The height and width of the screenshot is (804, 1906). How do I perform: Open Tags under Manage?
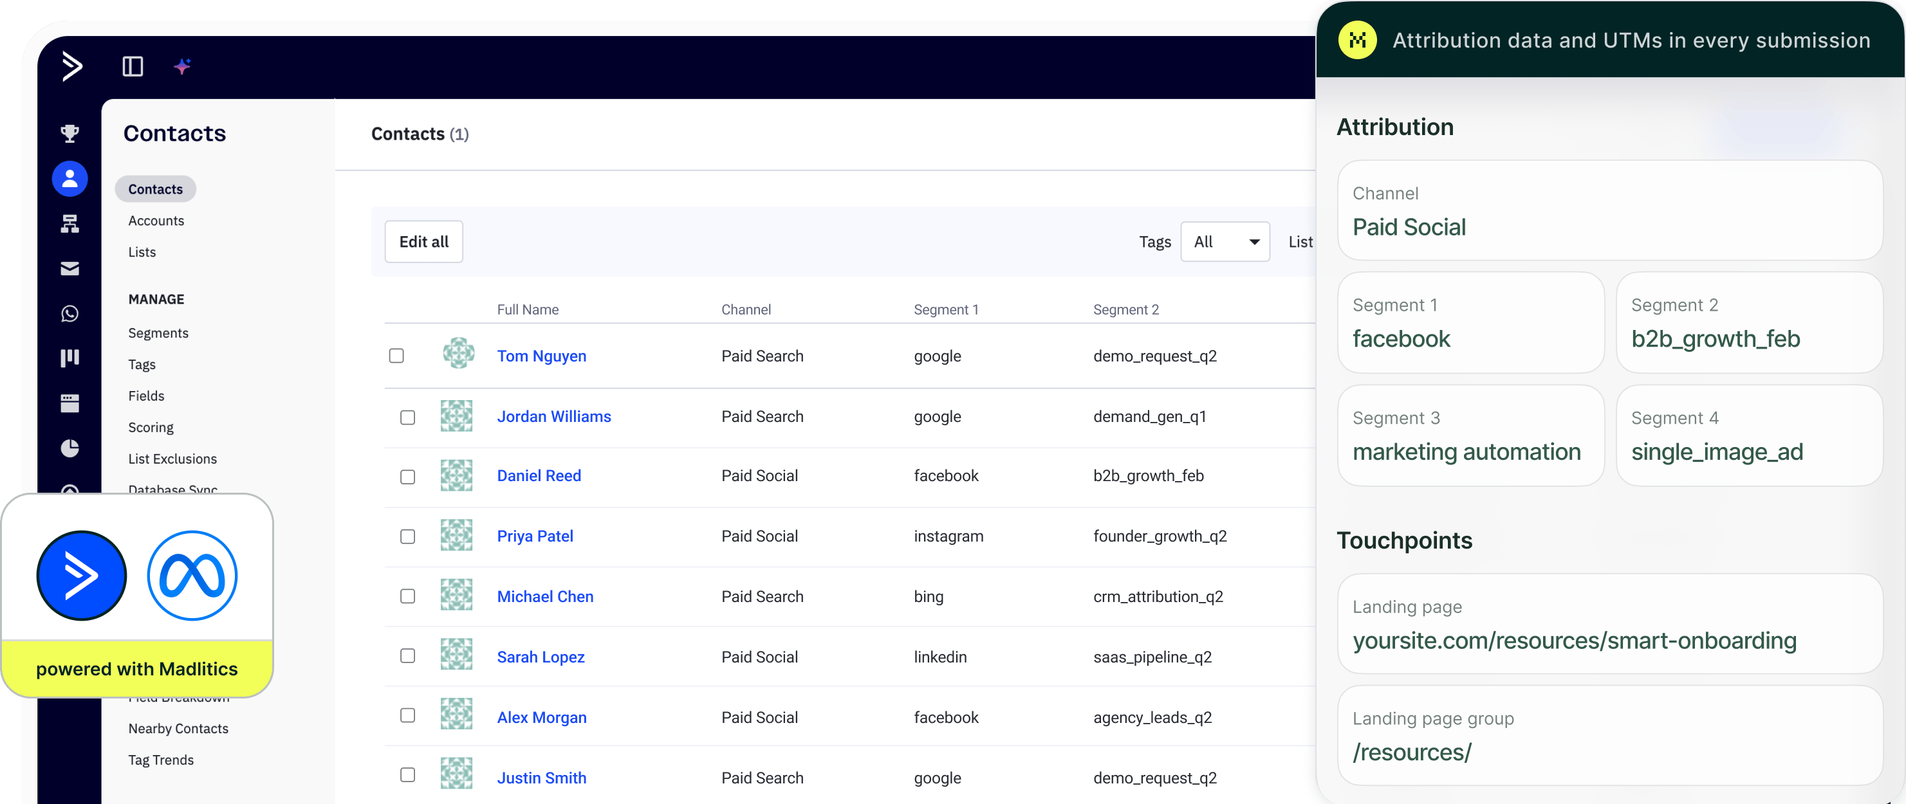(x=142, y=365)
